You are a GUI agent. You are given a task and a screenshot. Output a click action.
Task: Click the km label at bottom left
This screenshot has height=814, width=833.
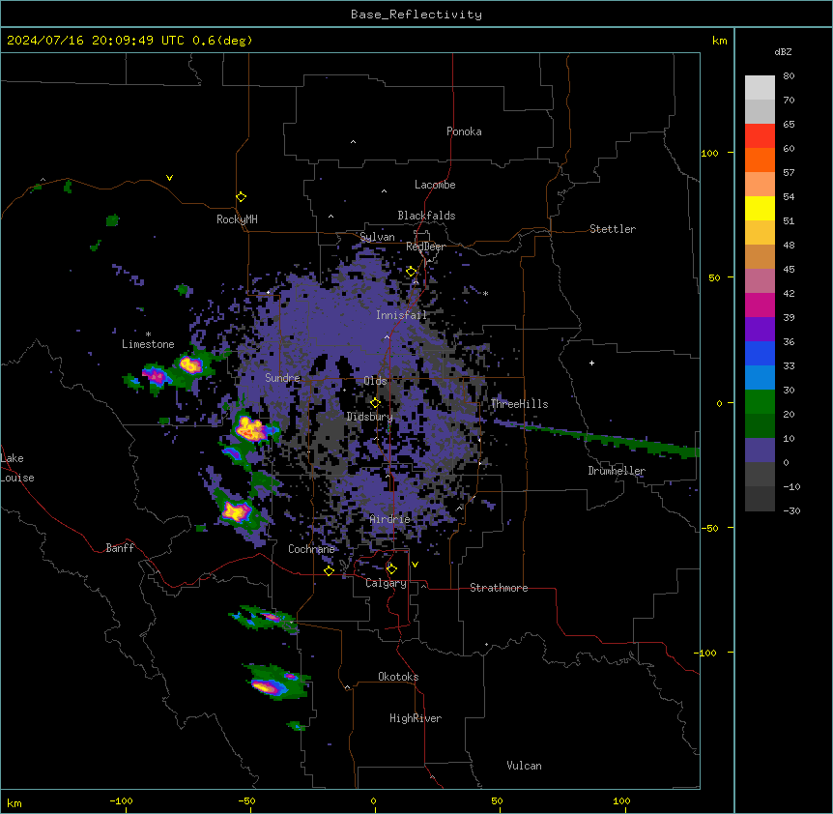tap(14, 803)
